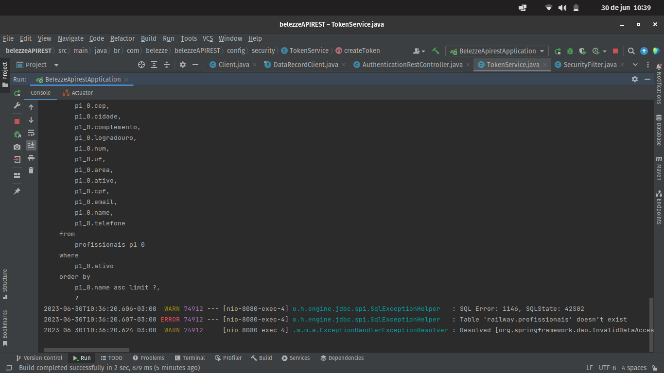
Task: Take a thread dump with camera icon
Action: (17, 147)
